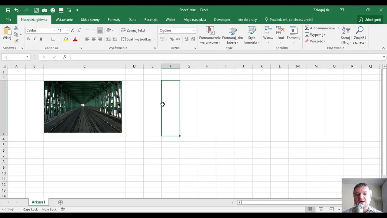This screenshot has width=387, height=218.
Task: Click the increase font size icon
Action: 73,30
